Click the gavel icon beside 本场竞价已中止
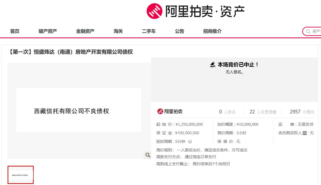This screenshot has width=321, height=185. [213, 65]
